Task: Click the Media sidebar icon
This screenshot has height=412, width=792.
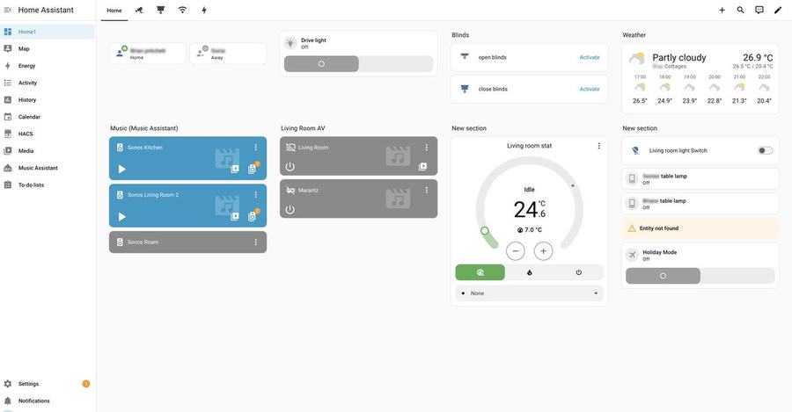Action: click(8, 151)
